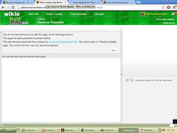Expand hidden system tray icons arrow

[160, 130]
